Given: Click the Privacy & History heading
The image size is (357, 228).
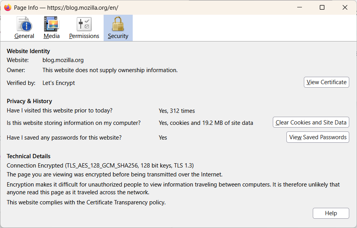Looking at the screenshot, I should [29, 101].
